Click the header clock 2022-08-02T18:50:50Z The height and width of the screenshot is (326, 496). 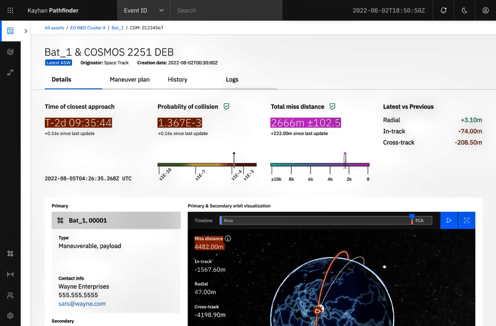[x=389, y=10]
